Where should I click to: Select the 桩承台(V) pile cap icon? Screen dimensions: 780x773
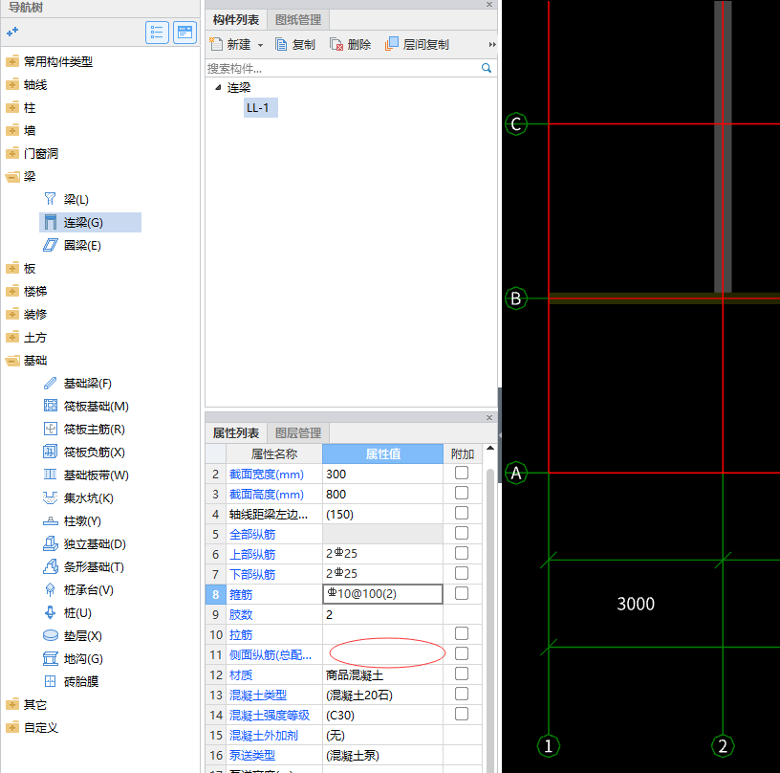click(51, 589)
